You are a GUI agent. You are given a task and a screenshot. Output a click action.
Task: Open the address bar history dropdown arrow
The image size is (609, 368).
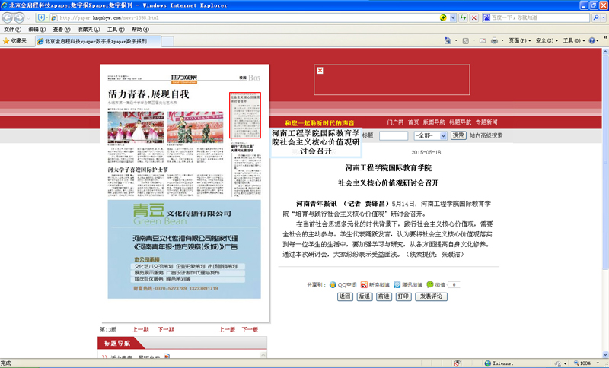click(453, 17)
